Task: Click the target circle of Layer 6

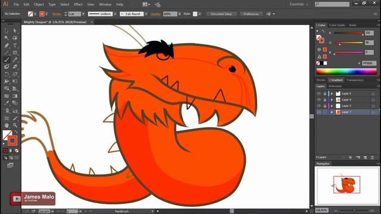Action: click(x=373, y=94)
